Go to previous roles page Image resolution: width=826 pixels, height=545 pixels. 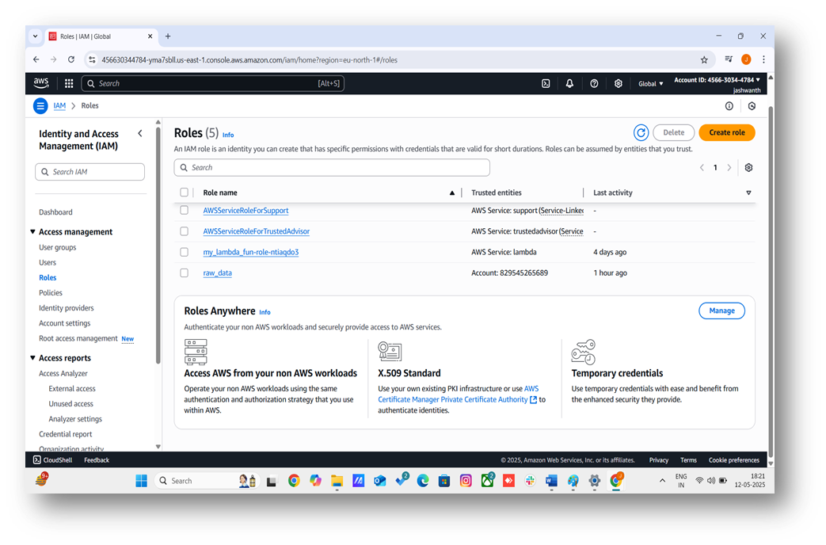(702, 168)
